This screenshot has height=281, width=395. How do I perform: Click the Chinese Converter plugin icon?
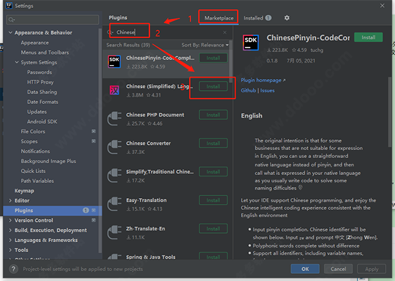coord(115,147)
